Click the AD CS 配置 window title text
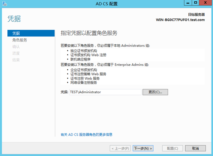 click(x=107, y=4)
